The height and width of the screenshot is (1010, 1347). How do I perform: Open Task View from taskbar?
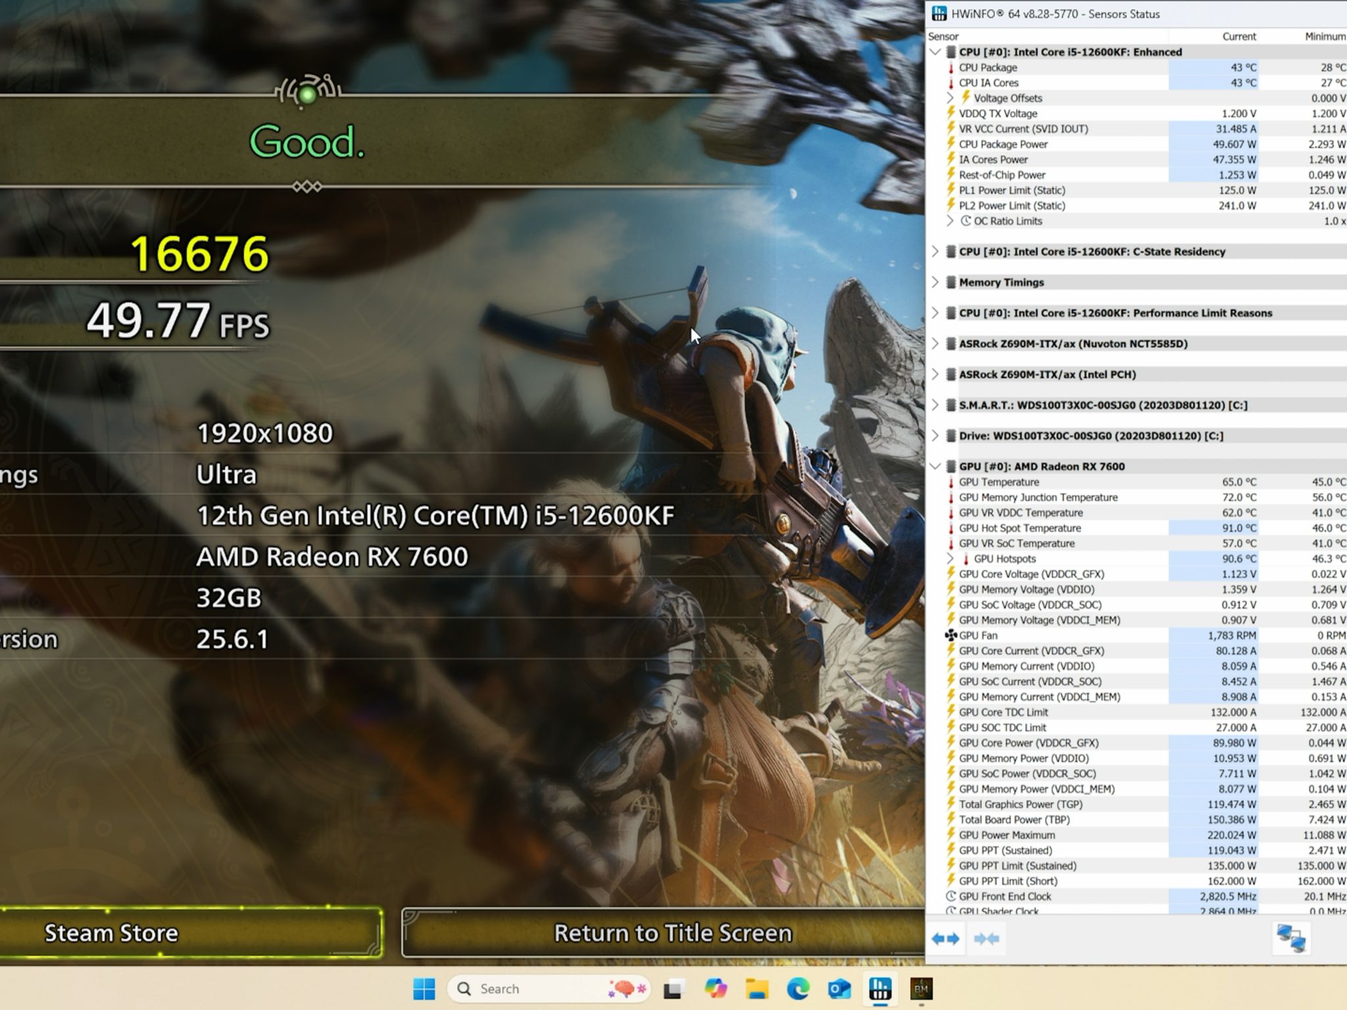pyautogui.click(x=673, y=989)
